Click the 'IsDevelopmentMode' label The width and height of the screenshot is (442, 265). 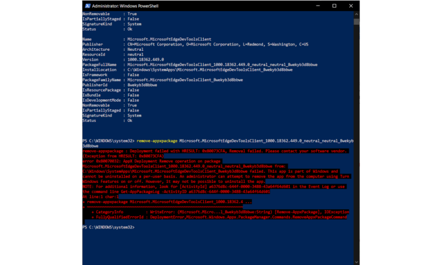102,100
